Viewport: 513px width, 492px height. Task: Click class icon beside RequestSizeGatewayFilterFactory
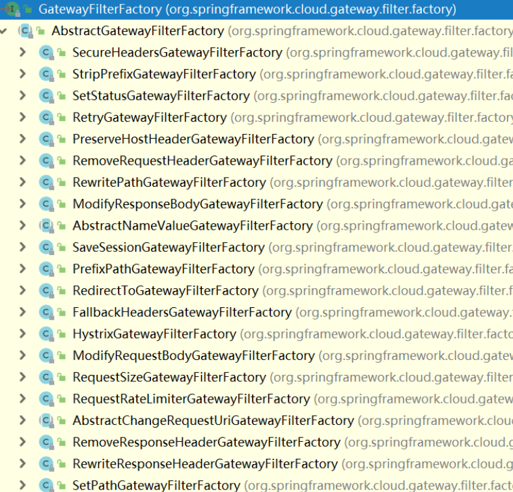[46, 377]
